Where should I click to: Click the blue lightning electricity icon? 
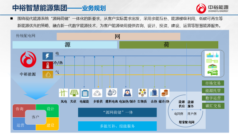(x=48, y=56)
